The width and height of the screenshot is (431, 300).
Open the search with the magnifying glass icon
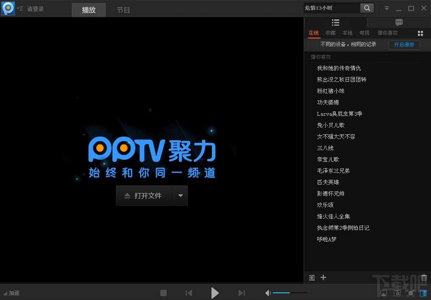[x=366, y=8]
